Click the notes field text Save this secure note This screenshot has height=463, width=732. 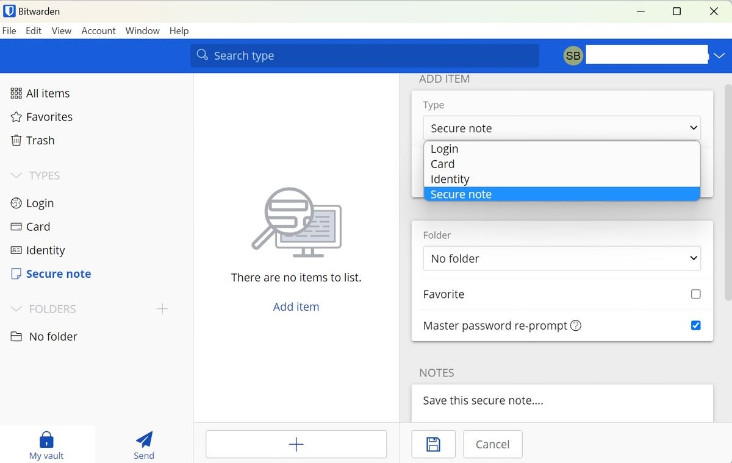point(483,400)
